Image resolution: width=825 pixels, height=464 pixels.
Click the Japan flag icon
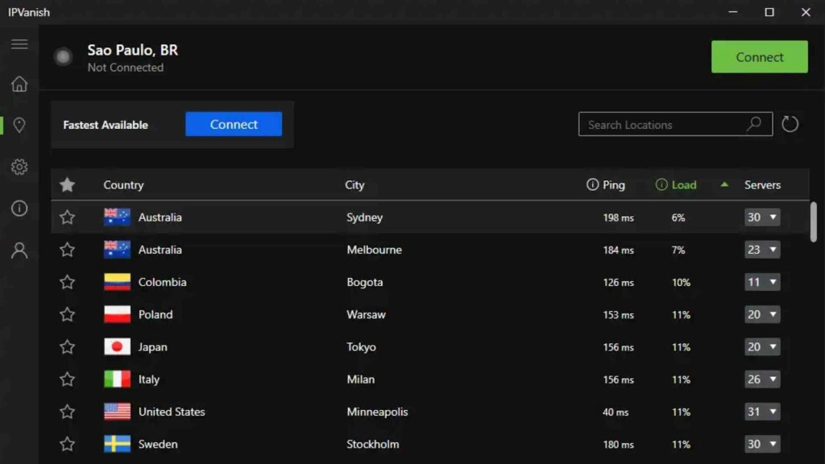[x=117, y=347]
